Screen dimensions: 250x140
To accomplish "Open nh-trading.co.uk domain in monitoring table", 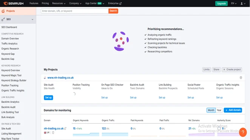I will point(54,128).
